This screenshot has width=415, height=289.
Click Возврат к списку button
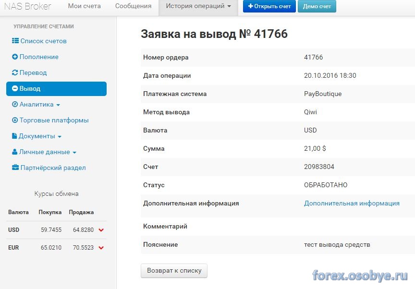point(174,270)
